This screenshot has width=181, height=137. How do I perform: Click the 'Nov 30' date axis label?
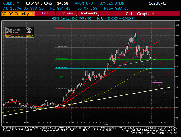(95, 123)
